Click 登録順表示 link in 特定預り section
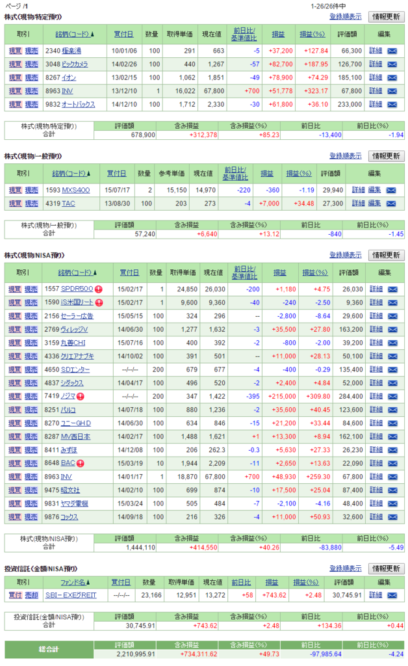408x666 pixels. 346,16
